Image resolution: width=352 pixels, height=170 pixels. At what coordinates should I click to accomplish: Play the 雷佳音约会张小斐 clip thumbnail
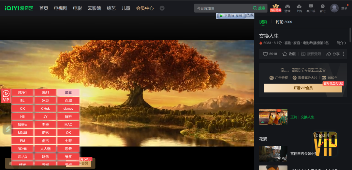273,154
